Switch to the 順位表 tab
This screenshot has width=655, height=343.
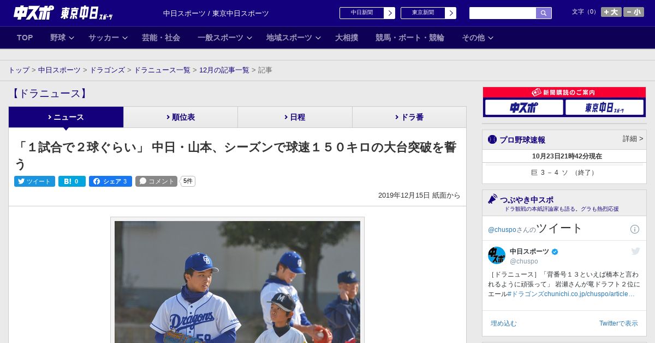[x=181, y=117]
